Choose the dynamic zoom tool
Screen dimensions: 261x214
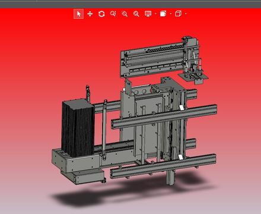pos(113,14)
